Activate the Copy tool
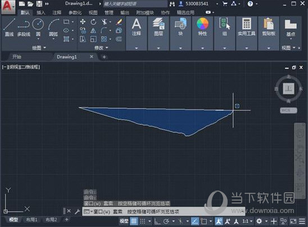 [x=83, y=30]
